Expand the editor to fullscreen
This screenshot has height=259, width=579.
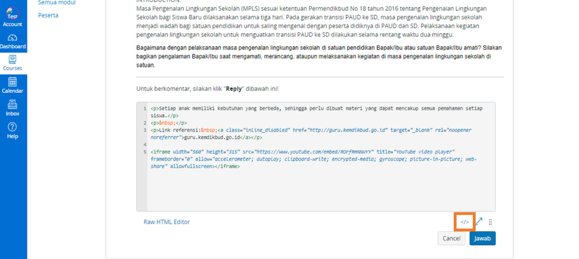pos(479,222)
